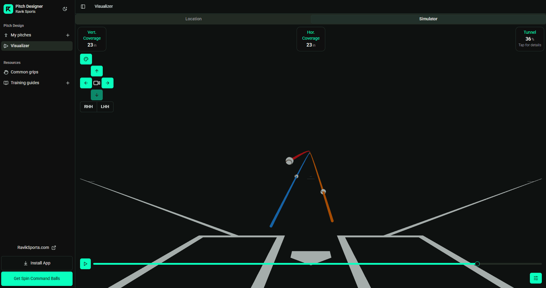Screen dimensions: 546x288
Task: Pan the camera view left
Action: coord(86,83)
